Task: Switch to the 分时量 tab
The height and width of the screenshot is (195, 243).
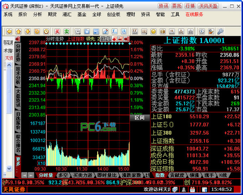Action: tap(46, 175)
